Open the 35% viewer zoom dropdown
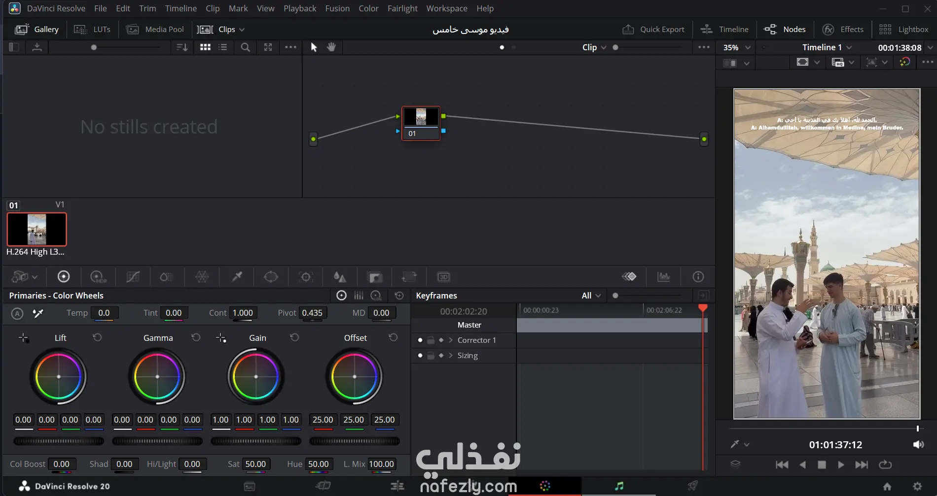This screenshot has width=937, height=496. (737, 47)
